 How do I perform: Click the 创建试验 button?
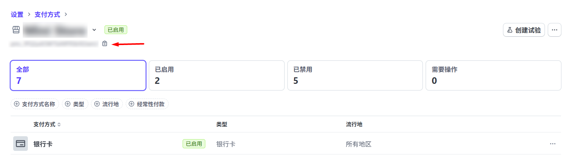pos(524,30)
